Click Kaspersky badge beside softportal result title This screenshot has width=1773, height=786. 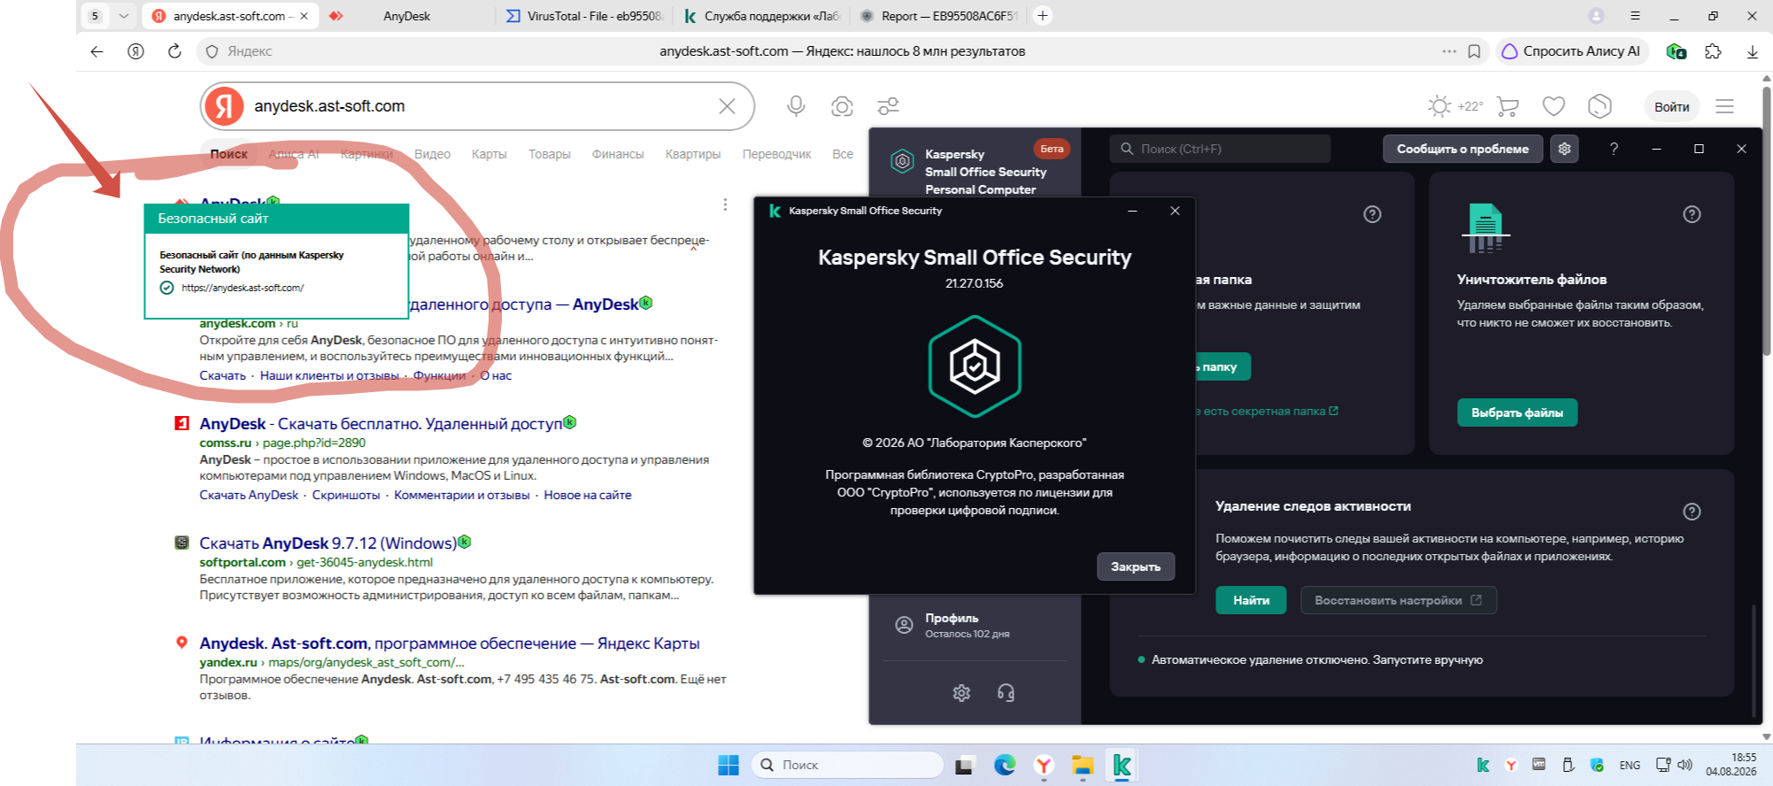pos(465,542)
